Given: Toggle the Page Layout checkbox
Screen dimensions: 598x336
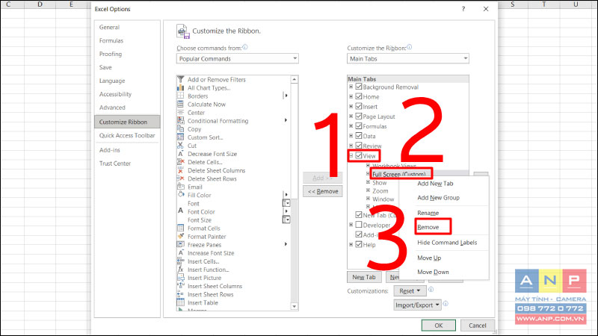Looking at the screenshot, I should coord(359,116).
